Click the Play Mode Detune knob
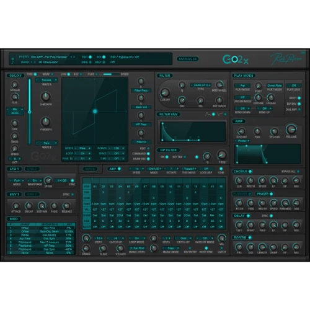The height and width of the screenshot is (310, 310). pos(258,97)
